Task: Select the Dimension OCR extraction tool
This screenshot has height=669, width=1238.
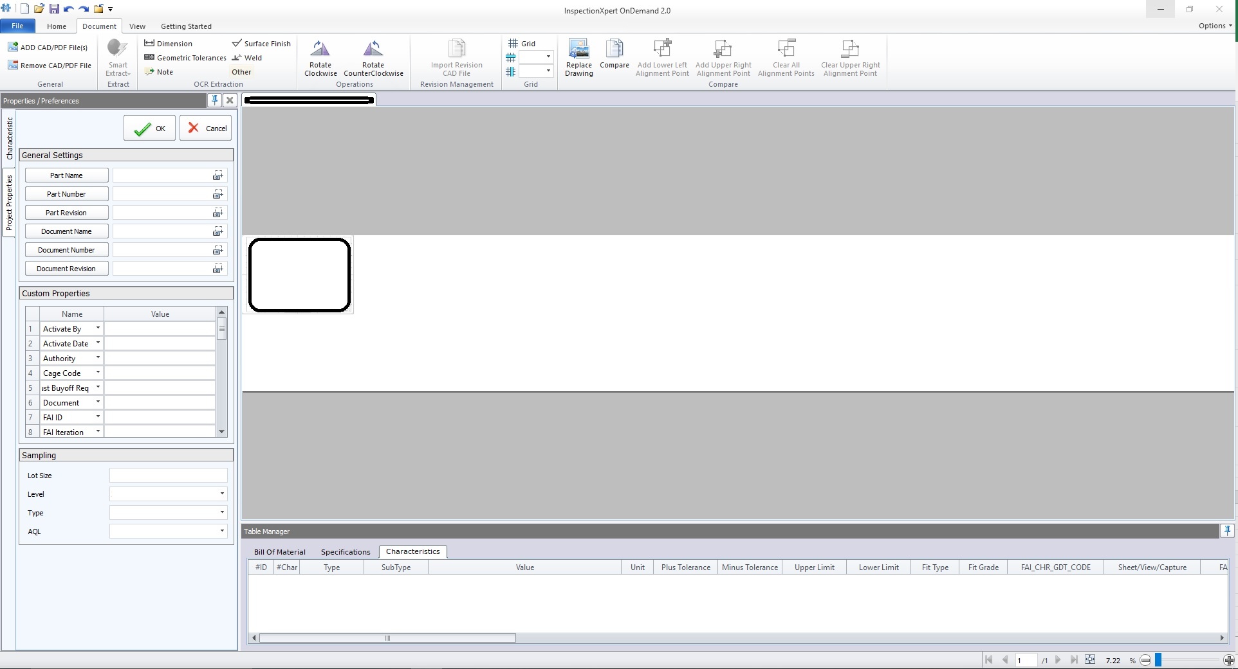Action: point(169,43)
